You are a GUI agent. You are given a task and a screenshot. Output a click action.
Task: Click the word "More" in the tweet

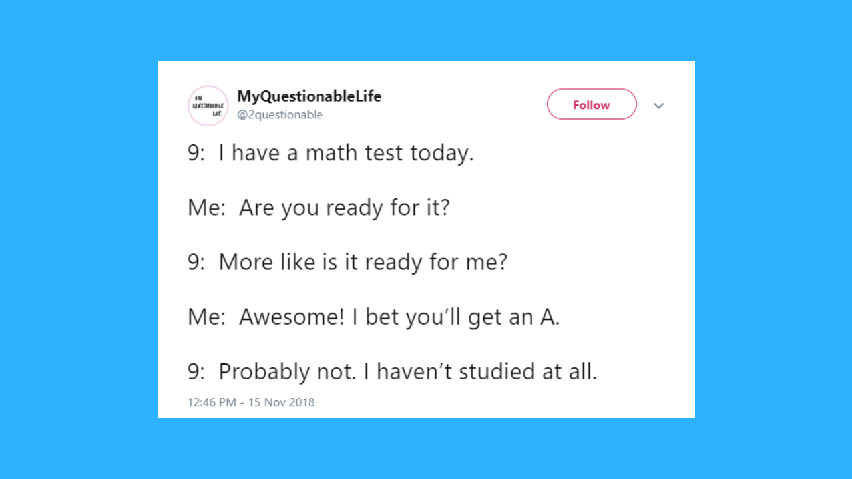[x=241, y=263]
